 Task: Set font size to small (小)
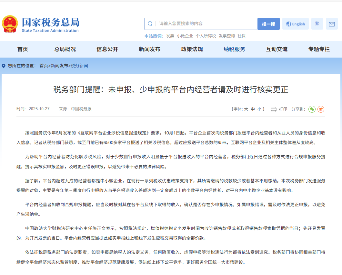click(259, 109)
